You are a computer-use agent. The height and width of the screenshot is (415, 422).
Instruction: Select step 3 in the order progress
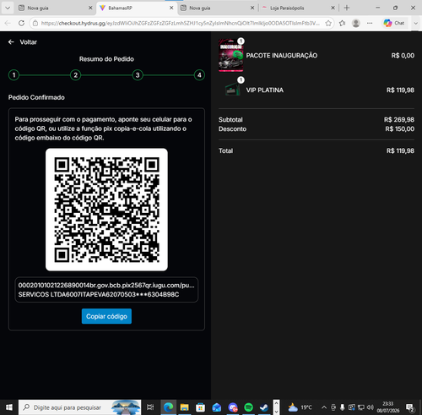138,75
